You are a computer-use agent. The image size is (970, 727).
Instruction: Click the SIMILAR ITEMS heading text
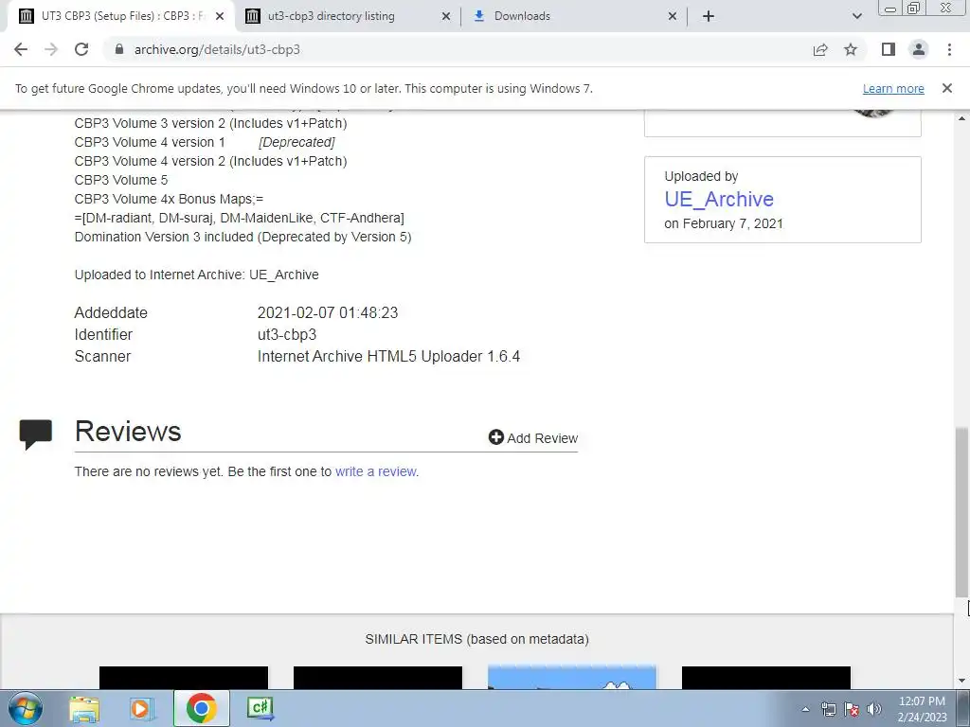pyautogui.click(x=477, y=639)
